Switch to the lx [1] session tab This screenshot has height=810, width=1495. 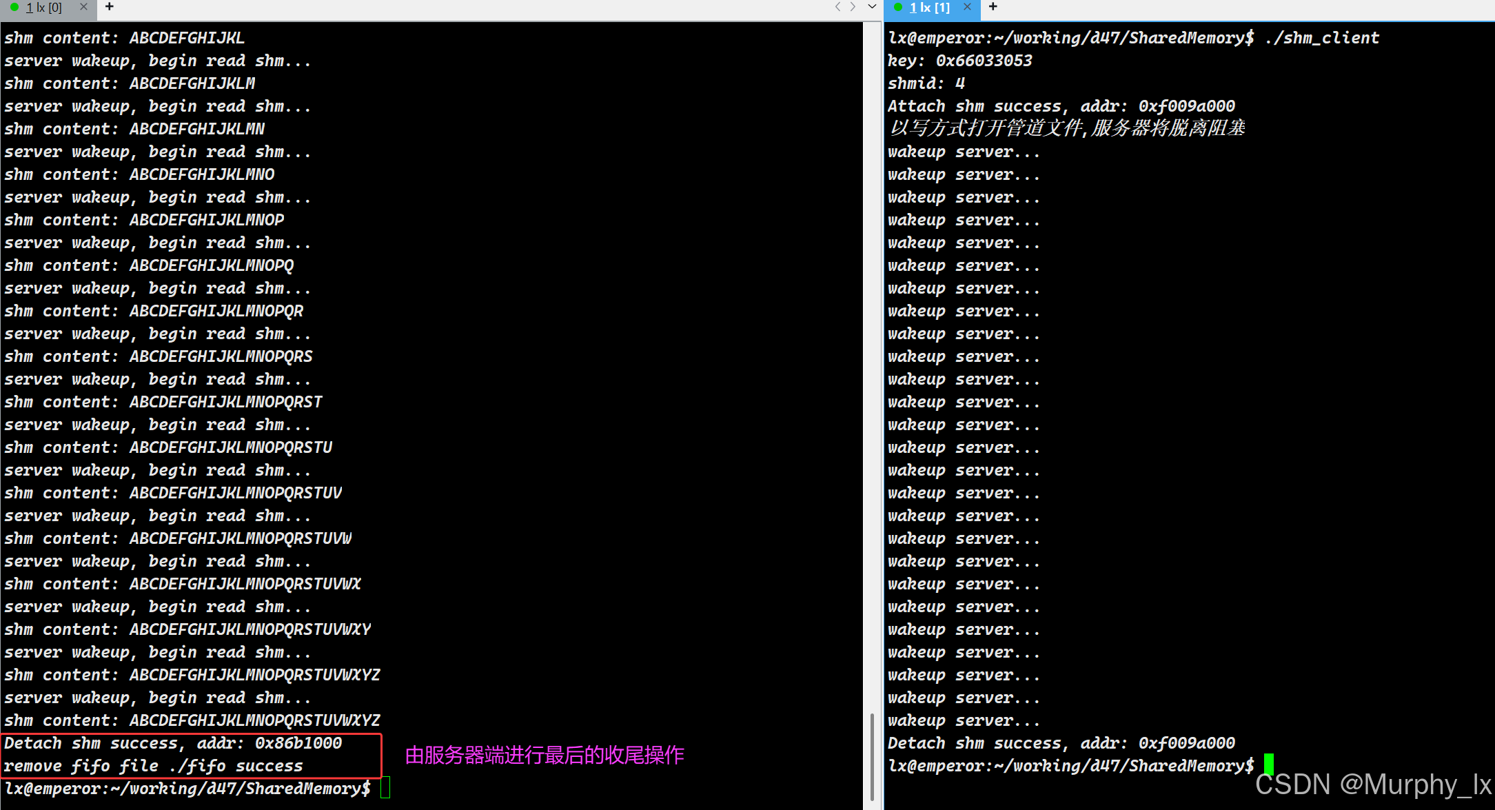tap(930, 8)
